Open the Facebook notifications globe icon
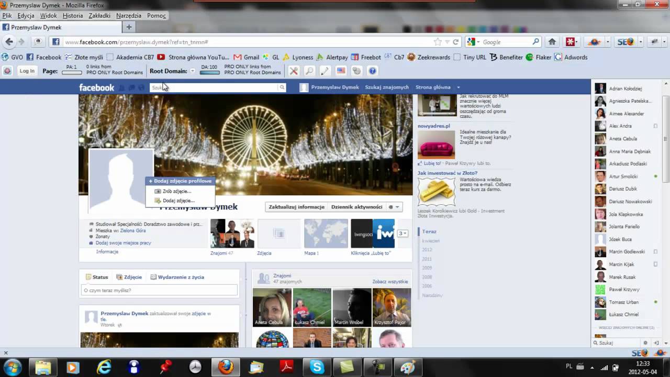670x377 pixels. (x=141, y=87)
